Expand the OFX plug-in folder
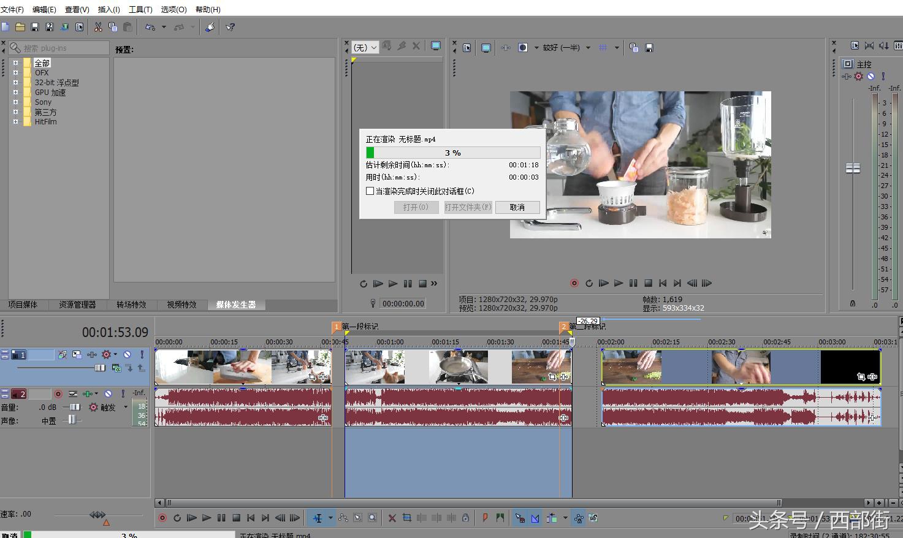 tap(15, 72)
